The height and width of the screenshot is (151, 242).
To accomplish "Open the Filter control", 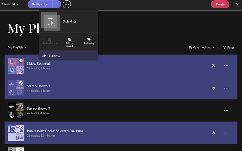I will click(x=228, y=47).
